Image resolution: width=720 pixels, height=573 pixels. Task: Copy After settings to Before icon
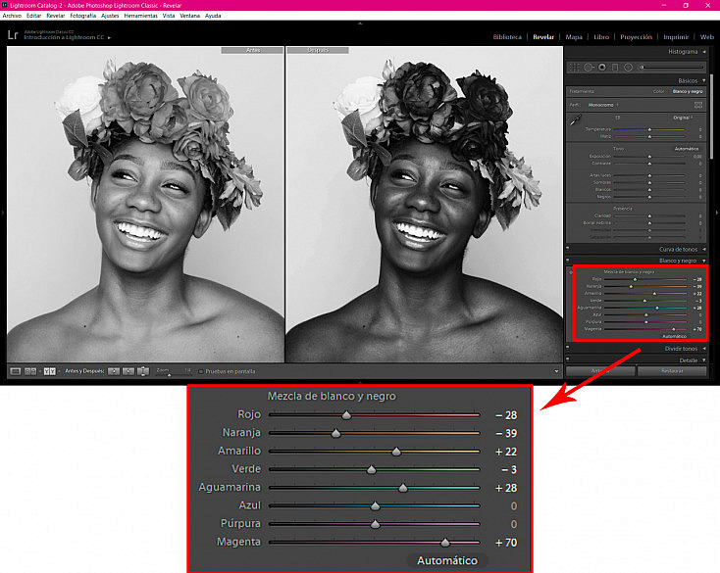[x=129, y=371]
